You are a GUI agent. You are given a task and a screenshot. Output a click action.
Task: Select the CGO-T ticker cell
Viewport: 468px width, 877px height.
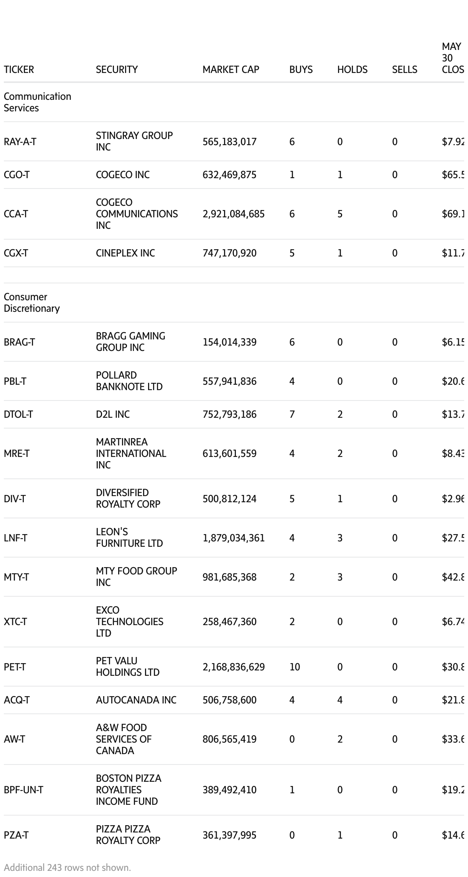(16, 175)
